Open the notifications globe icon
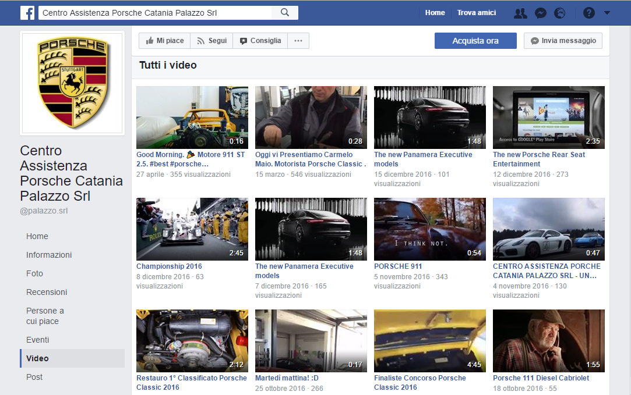The width and height of the screenshot is (631, 395). point(560,13)
